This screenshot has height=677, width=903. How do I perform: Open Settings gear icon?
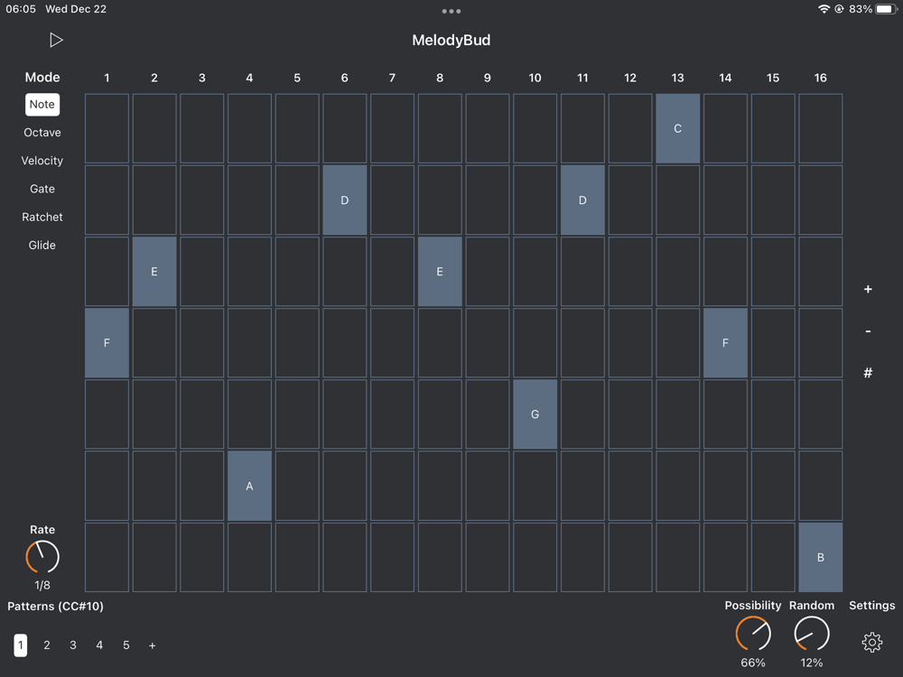(x=872, y=642)
